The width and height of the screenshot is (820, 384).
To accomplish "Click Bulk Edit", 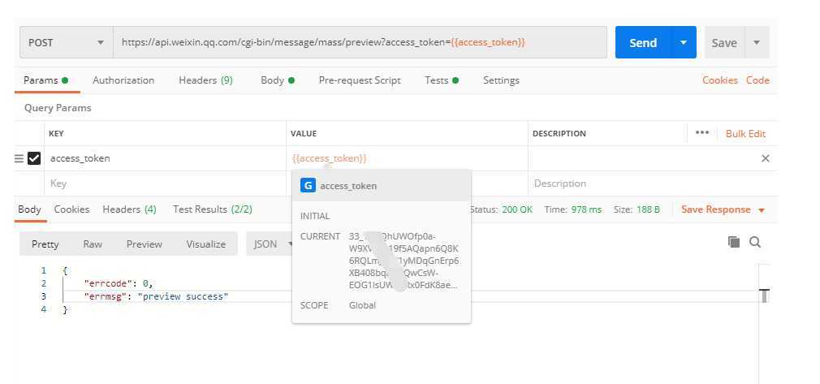I will click(x=745, y=133).
